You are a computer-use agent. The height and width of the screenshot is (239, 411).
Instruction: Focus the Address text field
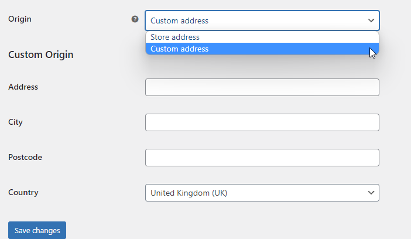(x=262, y=87)
